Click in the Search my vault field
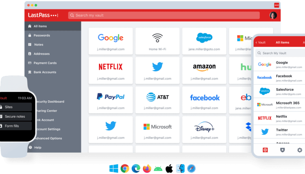Viewport: 305px width, 174px height. [x=164, y=15]
